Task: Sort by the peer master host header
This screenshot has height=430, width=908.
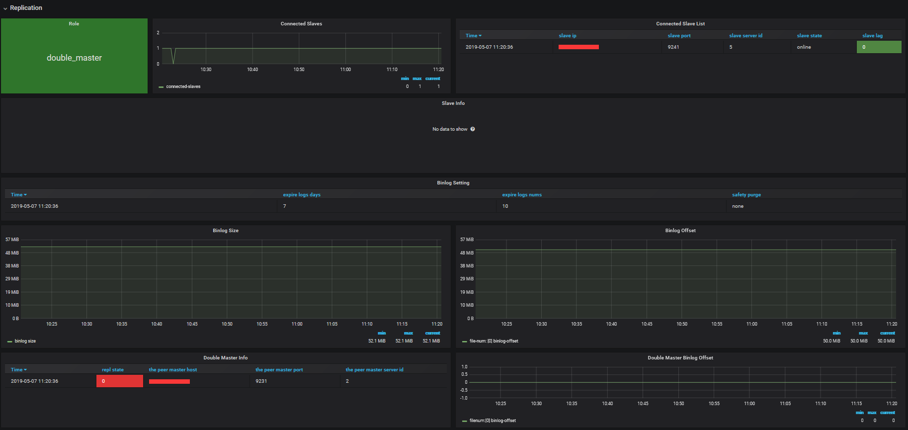Action: pyautogui.click(x=173, y=370)
